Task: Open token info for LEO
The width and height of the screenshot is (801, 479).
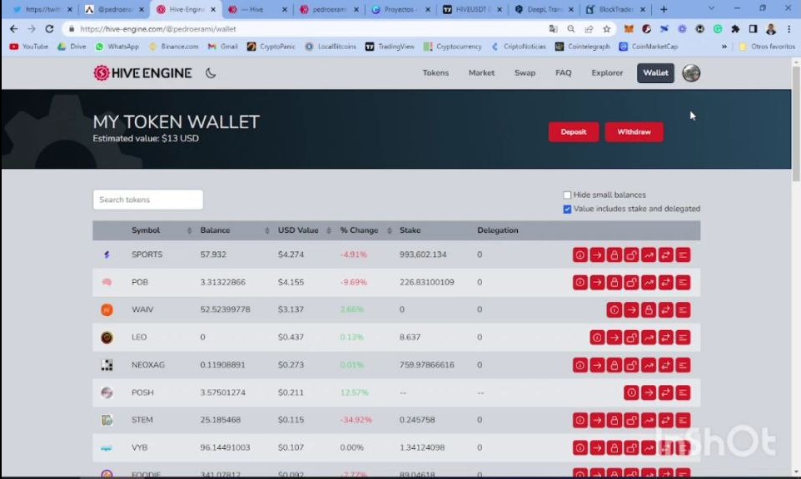Action: (597, 337)
